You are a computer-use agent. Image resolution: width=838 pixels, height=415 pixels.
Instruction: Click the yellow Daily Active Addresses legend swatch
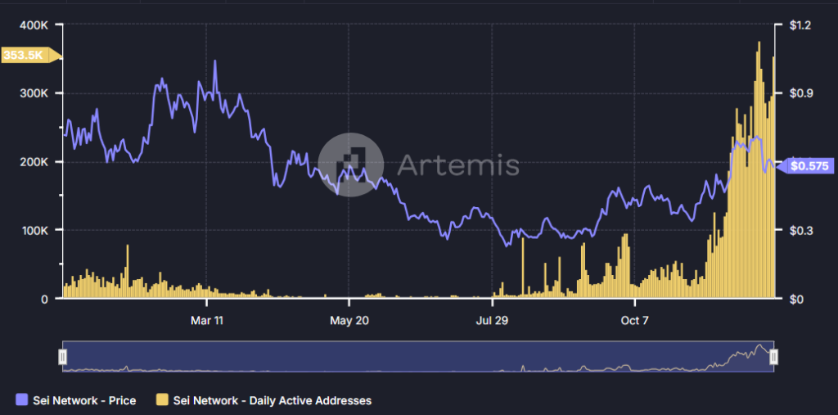coord(162,400)
